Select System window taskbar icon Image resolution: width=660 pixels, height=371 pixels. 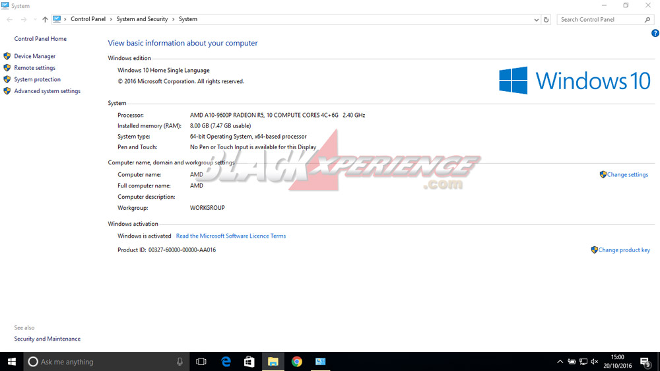pos(320,362)
